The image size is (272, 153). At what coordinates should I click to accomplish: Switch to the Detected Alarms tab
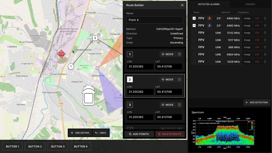coord(209,4)
